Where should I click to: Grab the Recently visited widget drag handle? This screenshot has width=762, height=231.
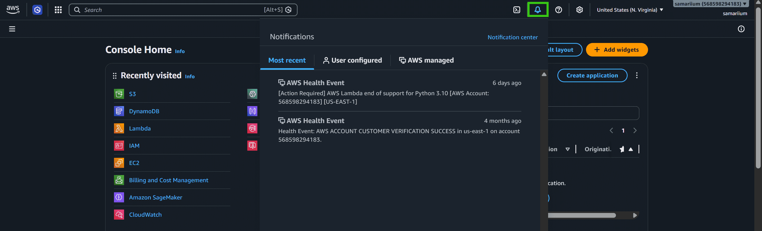pyautogui.click(x=114, y=76)
